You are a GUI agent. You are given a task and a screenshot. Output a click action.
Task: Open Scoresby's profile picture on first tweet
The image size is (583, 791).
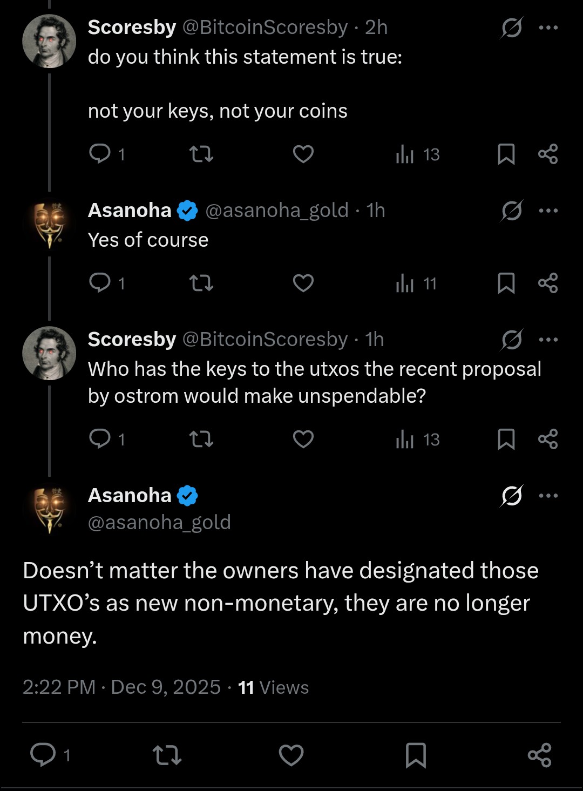[49, 41]
